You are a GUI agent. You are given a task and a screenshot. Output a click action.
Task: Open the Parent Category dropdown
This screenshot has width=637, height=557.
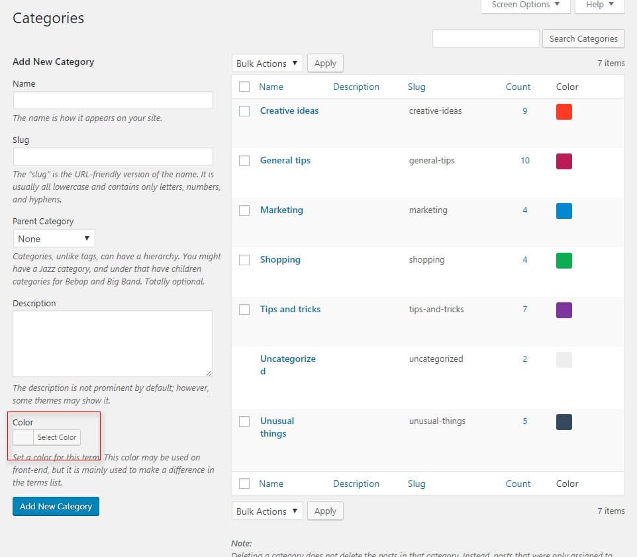pyautogui.click(x=54, y=238)
